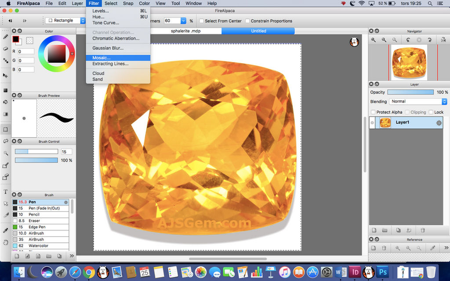This screenshot has width=450, height=281.
Task: Delete the layer with Layer panel trash
Action: coord(422,230)
